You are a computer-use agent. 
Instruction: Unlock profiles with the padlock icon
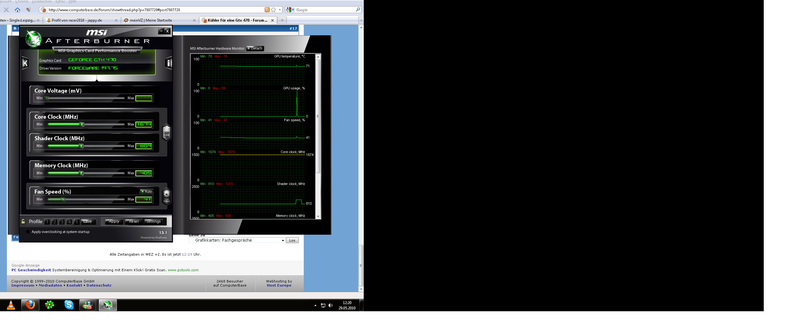pyautogui.click(x=23, y=221)
